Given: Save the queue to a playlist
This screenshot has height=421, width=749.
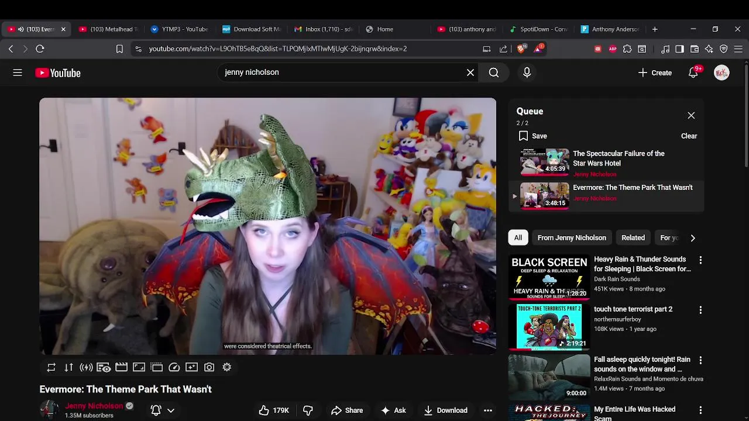Looking at the screenshot, I should (533, 136).
